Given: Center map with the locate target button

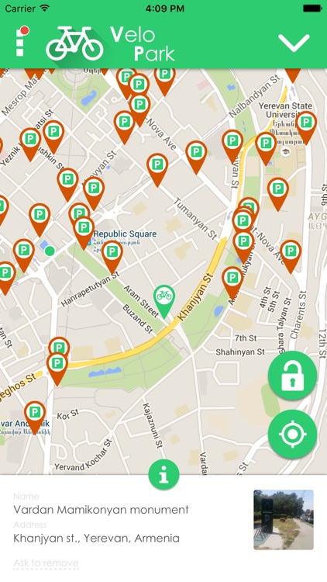Looking at the screenshot, I should point(293,434).
